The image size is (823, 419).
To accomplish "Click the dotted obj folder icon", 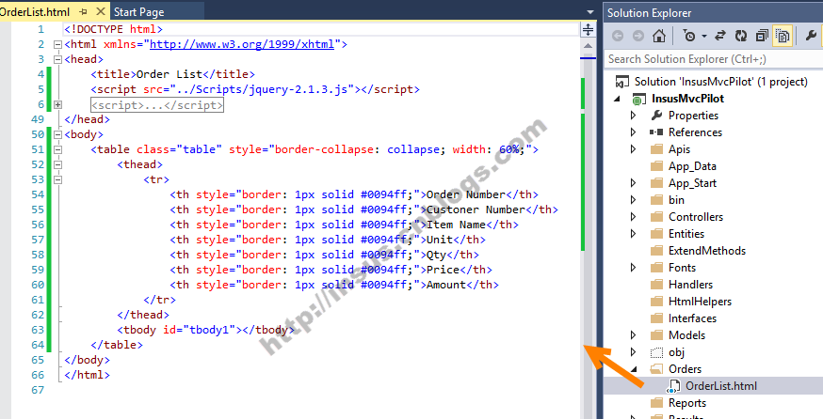I will [656, 352].
